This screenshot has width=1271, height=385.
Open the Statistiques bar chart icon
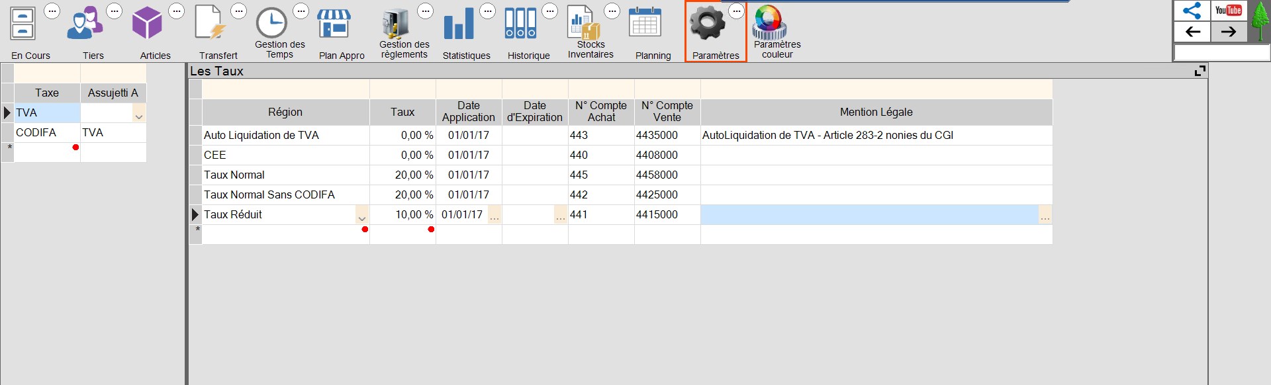pos(459,24)
